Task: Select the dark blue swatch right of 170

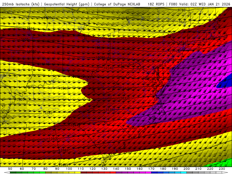Action: (x=154, y=173)
